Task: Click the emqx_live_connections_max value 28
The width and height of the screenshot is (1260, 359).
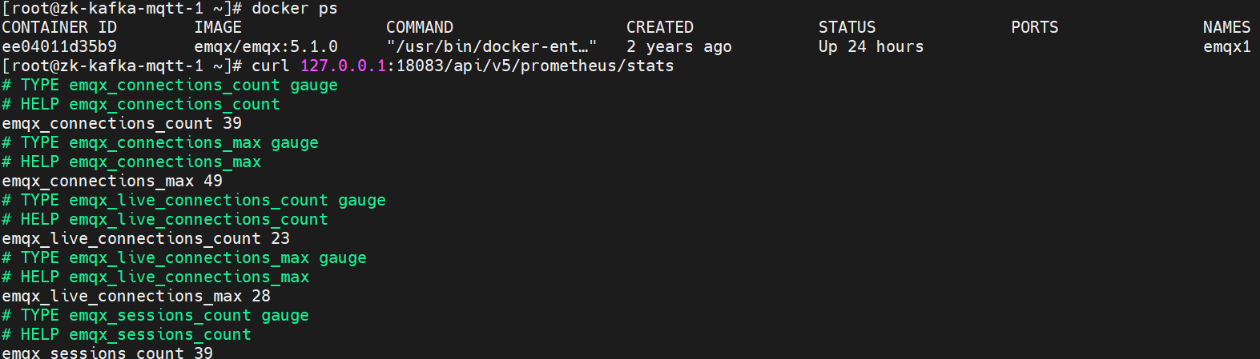Action: click(x=261, y=296)
